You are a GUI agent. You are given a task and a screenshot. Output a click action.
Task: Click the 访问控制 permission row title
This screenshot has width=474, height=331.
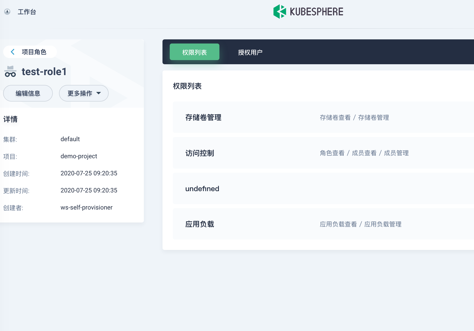[200, 153]
